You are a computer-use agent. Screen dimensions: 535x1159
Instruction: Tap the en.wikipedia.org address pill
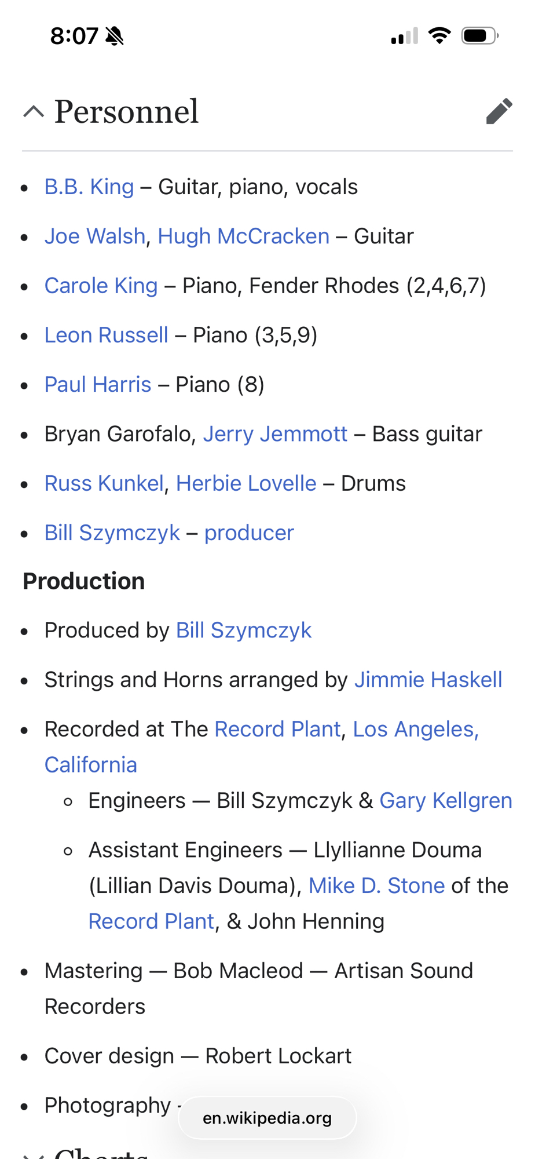coord(267,1118)
